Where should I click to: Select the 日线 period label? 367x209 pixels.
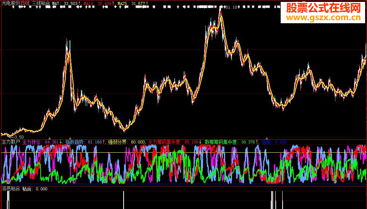[x=25, y=3]
